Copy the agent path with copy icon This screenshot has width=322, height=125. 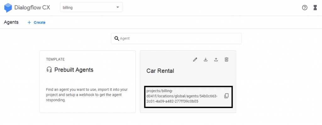[x=226, y=96]
